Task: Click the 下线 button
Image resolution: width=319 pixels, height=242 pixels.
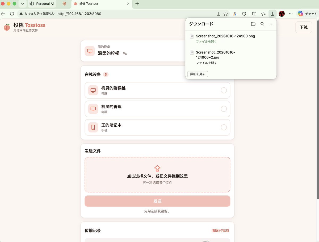Action: [304, 27]
